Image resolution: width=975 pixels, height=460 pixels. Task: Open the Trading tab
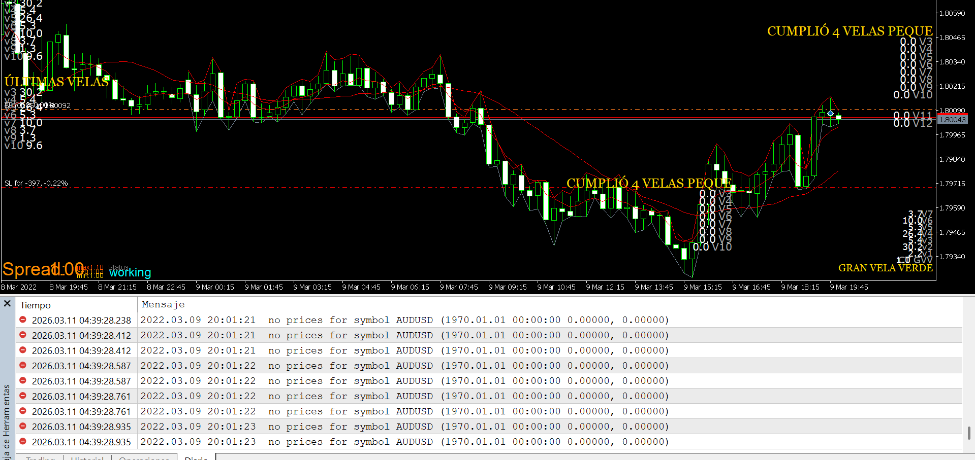(x=40, y=458)
